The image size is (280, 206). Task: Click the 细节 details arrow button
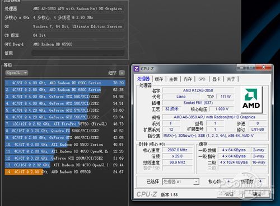point(122,73)
